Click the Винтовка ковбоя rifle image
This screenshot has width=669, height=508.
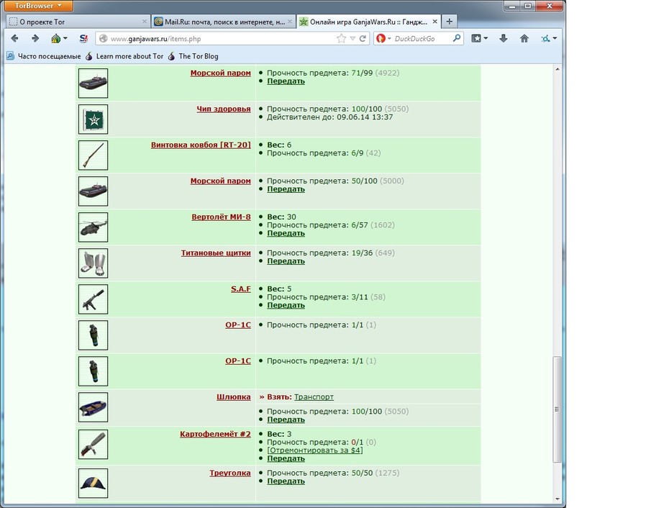coord(93,155)
